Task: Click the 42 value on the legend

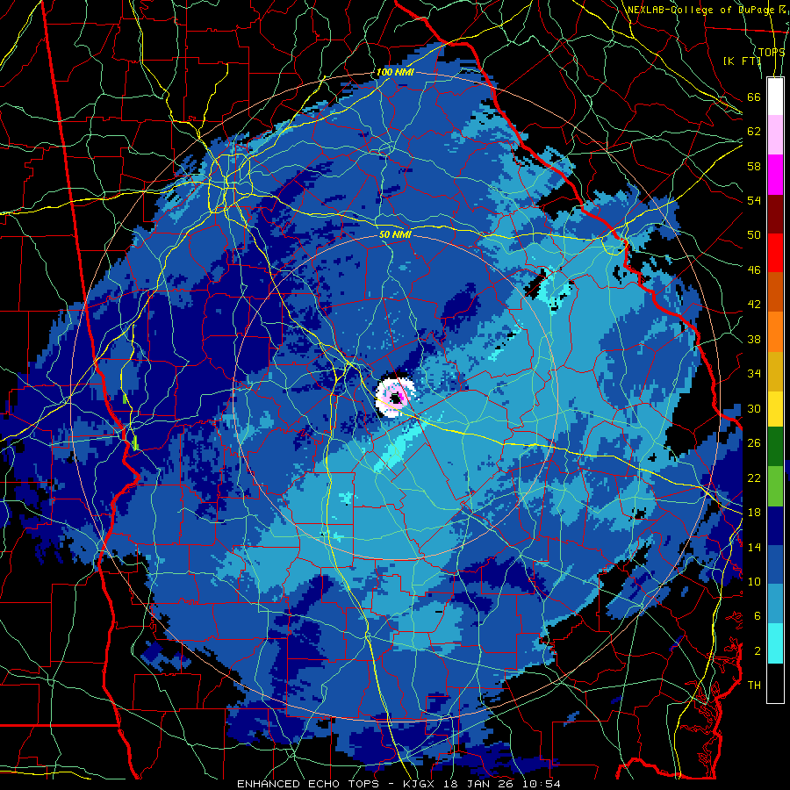Action: tap(754, 305)
